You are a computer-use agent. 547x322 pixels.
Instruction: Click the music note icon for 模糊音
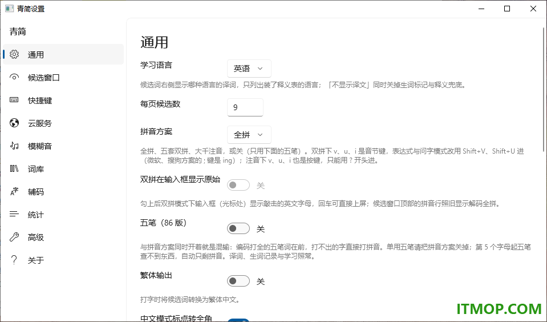(x=14, y=146)
